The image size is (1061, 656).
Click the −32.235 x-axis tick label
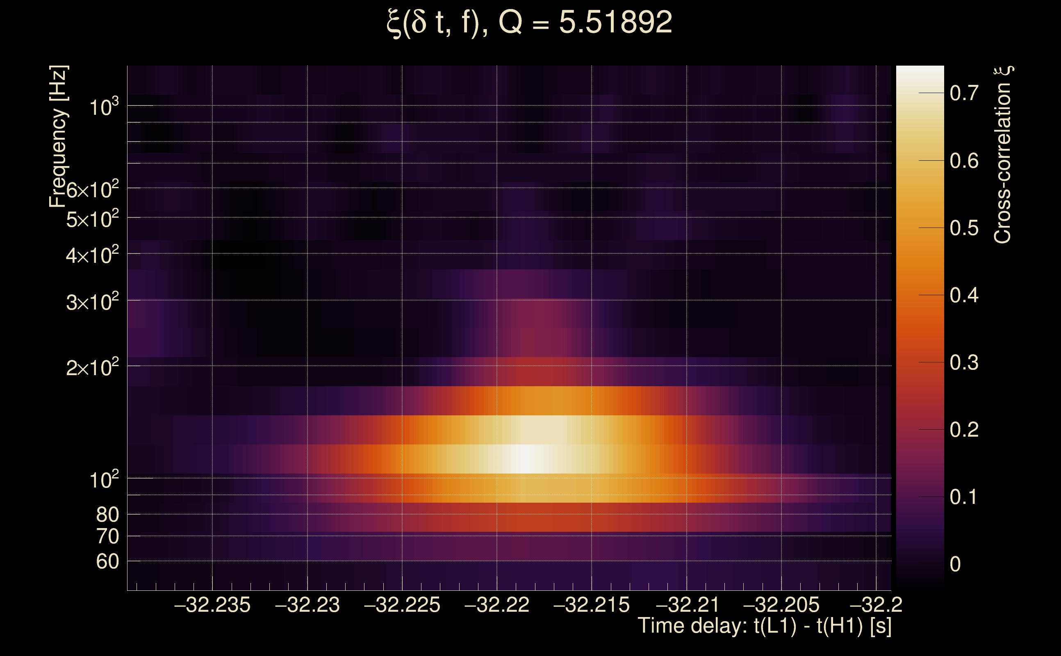(212, 605)
